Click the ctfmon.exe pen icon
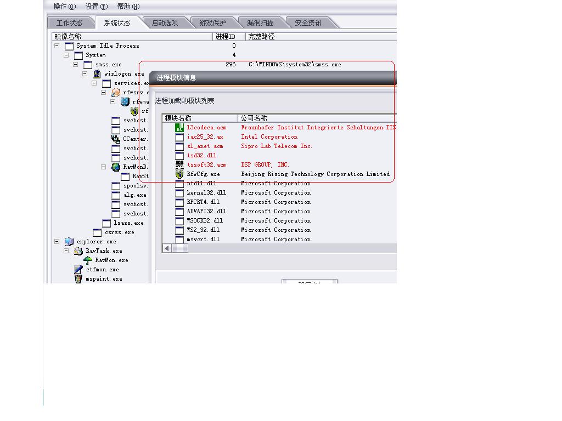Viewport: 562px width, 421px height. 78,269
